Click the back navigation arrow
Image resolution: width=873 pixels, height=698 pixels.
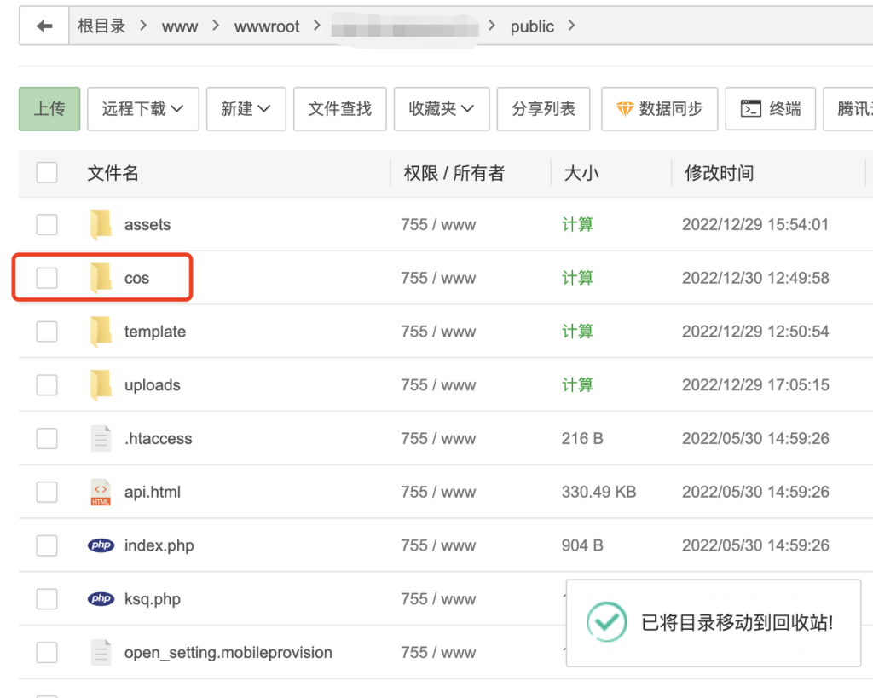click(x=43, y=25)
